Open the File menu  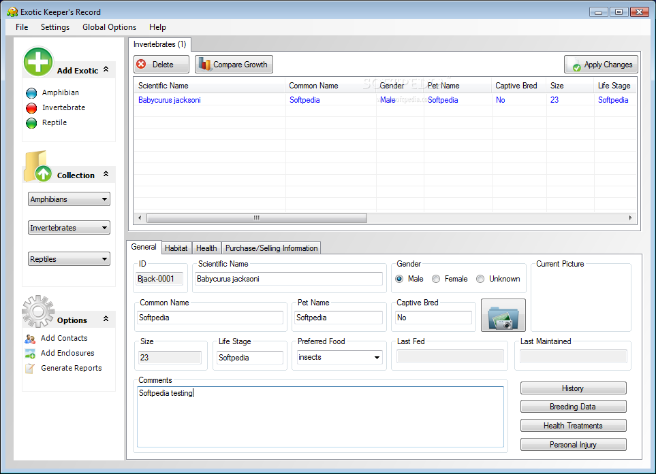(x=22, y=27)
